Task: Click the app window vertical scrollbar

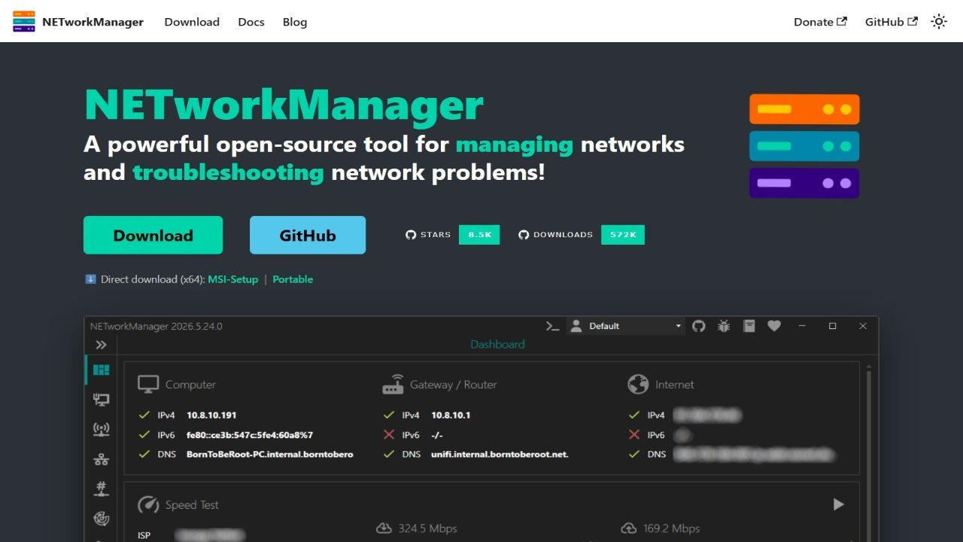Action: [x=870, y=452]
